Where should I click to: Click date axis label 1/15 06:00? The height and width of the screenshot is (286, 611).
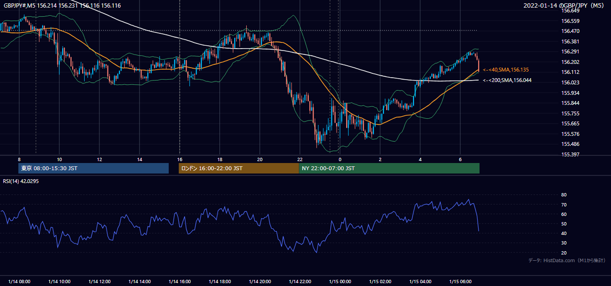click(x=460, y=282)
